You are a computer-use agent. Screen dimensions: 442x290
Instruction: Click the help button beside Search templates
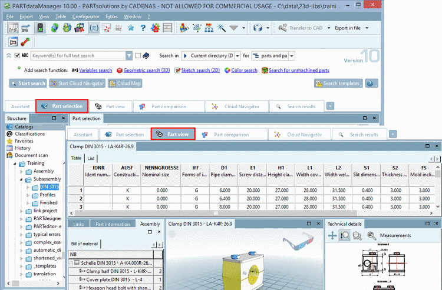click(x=371, y=84)
